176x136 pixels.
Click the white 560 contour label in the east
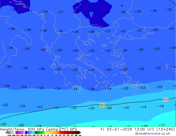(165, 100)
